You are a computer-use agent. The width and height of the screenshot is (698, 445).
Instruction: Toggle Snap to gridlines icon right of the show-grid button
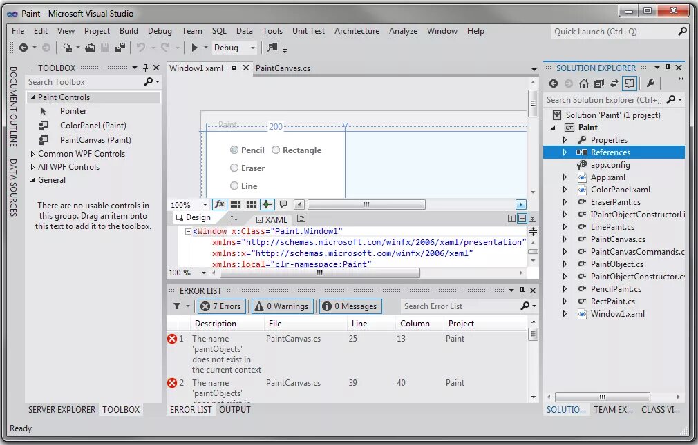point(252,204)
